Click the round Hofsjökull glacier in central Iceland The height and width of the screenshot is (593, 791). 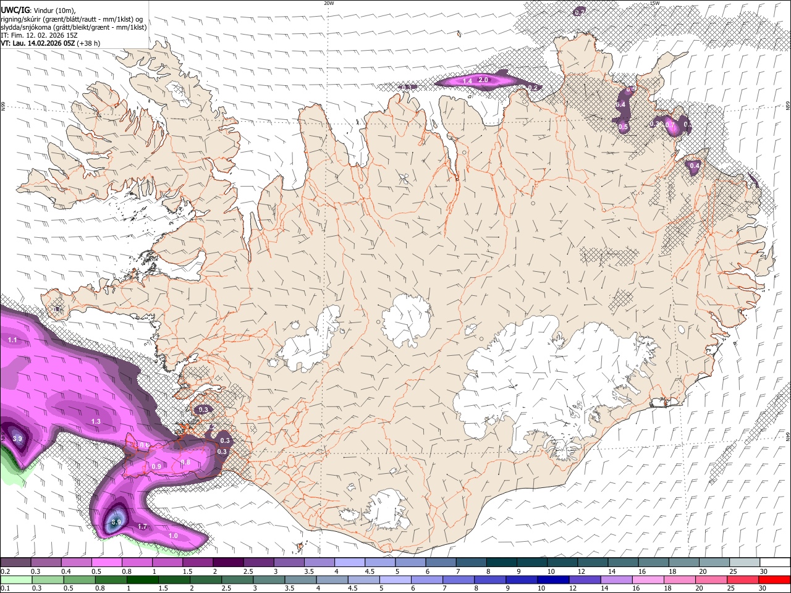pyautogui.click(x=407, y=319)
